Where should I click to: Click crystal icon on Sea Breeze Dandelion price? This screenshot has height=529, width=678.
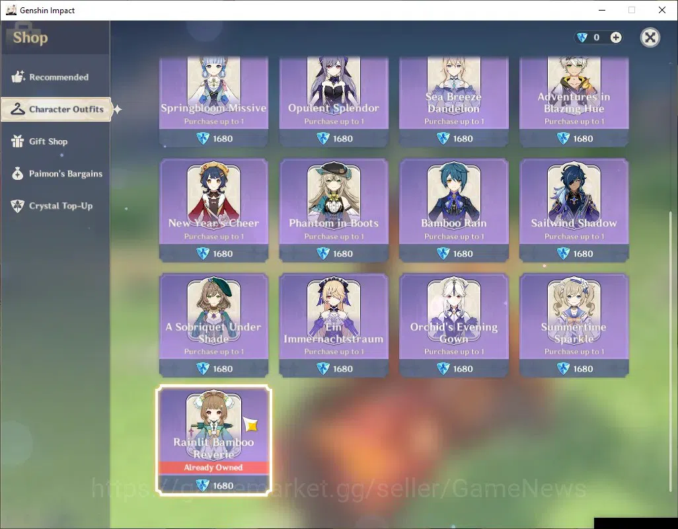point(443,138)
